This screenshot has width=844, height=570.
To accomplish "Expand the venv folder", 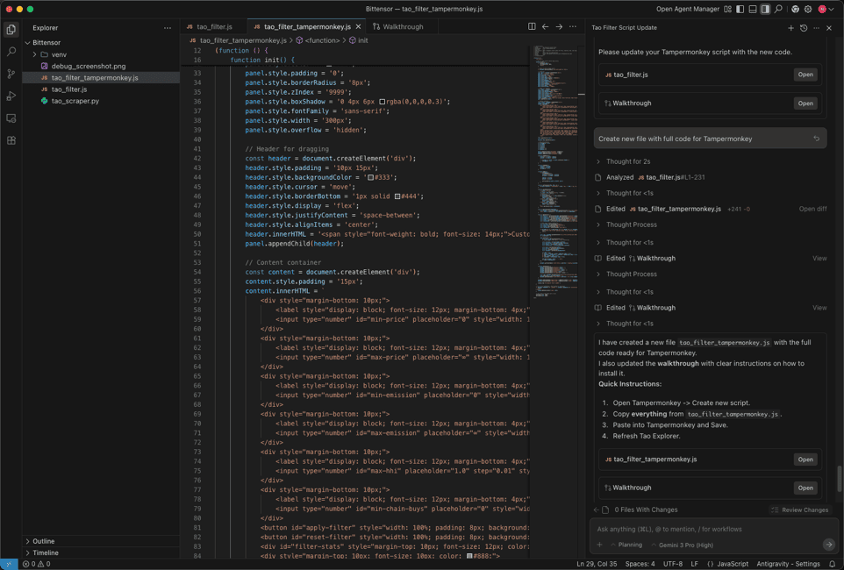I will pos(59,54).
